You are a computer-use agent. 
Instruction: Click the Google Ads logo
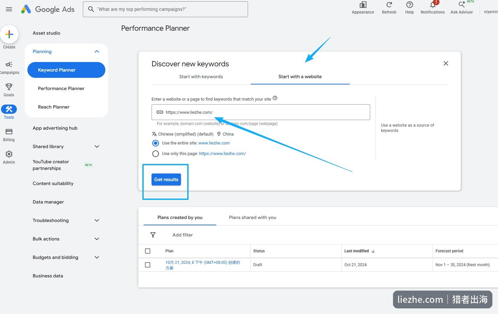(48, 9)
